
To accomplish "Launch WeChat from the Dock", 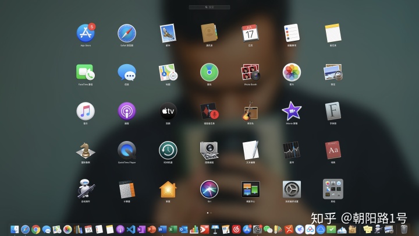I will [268, 230].
